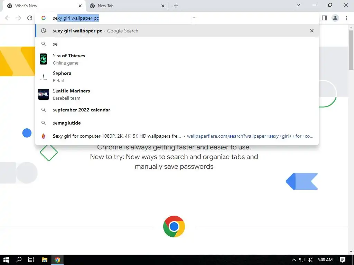
Task: Click the 5:08 AM taskbar clock
Action: 325,260
